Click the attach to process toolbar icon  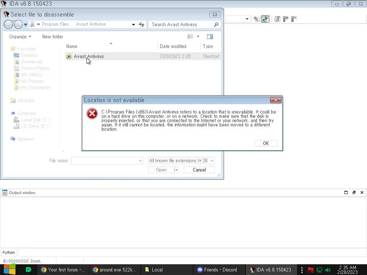click(x=257, y=19)
